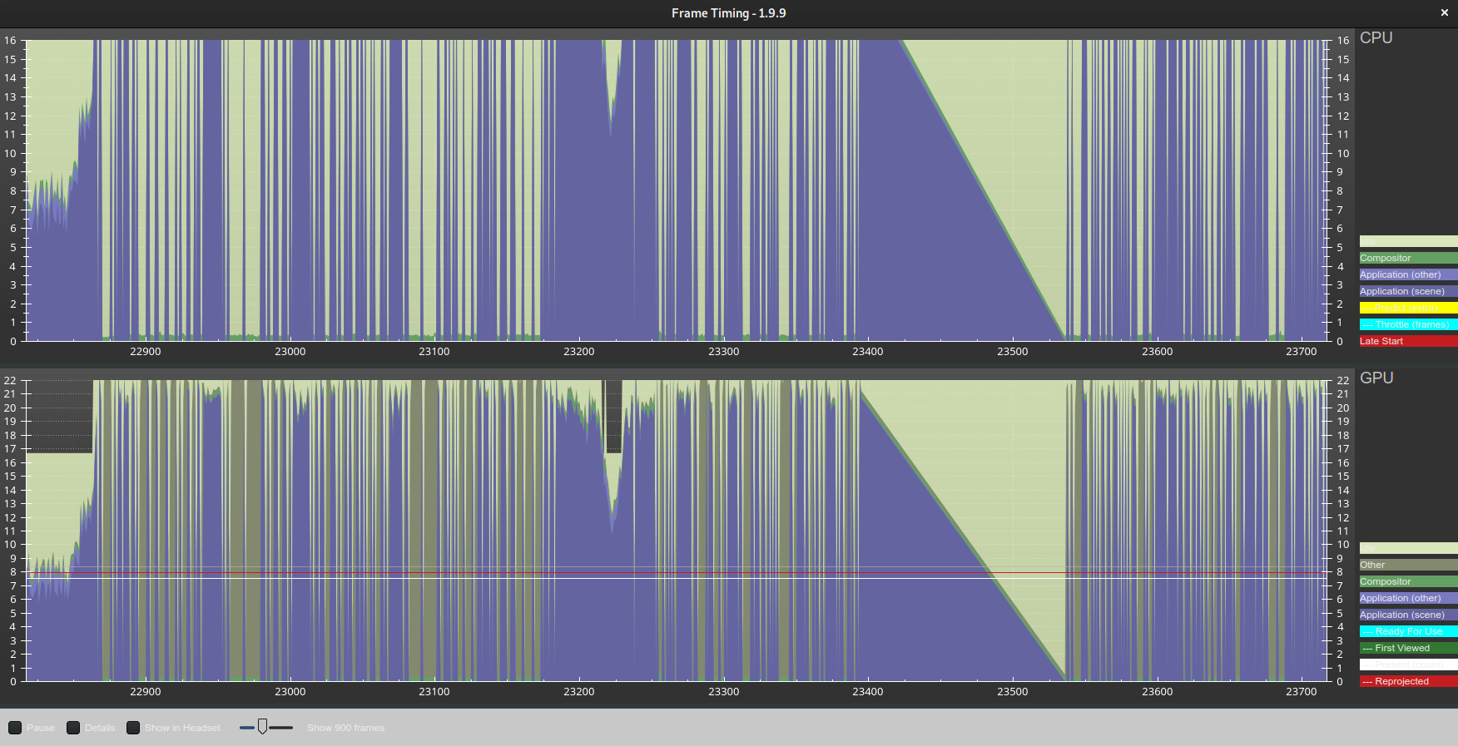Click red Reprojected legend entry
This screenshot has height=746, width=1458.
(x=1408, y=681)
